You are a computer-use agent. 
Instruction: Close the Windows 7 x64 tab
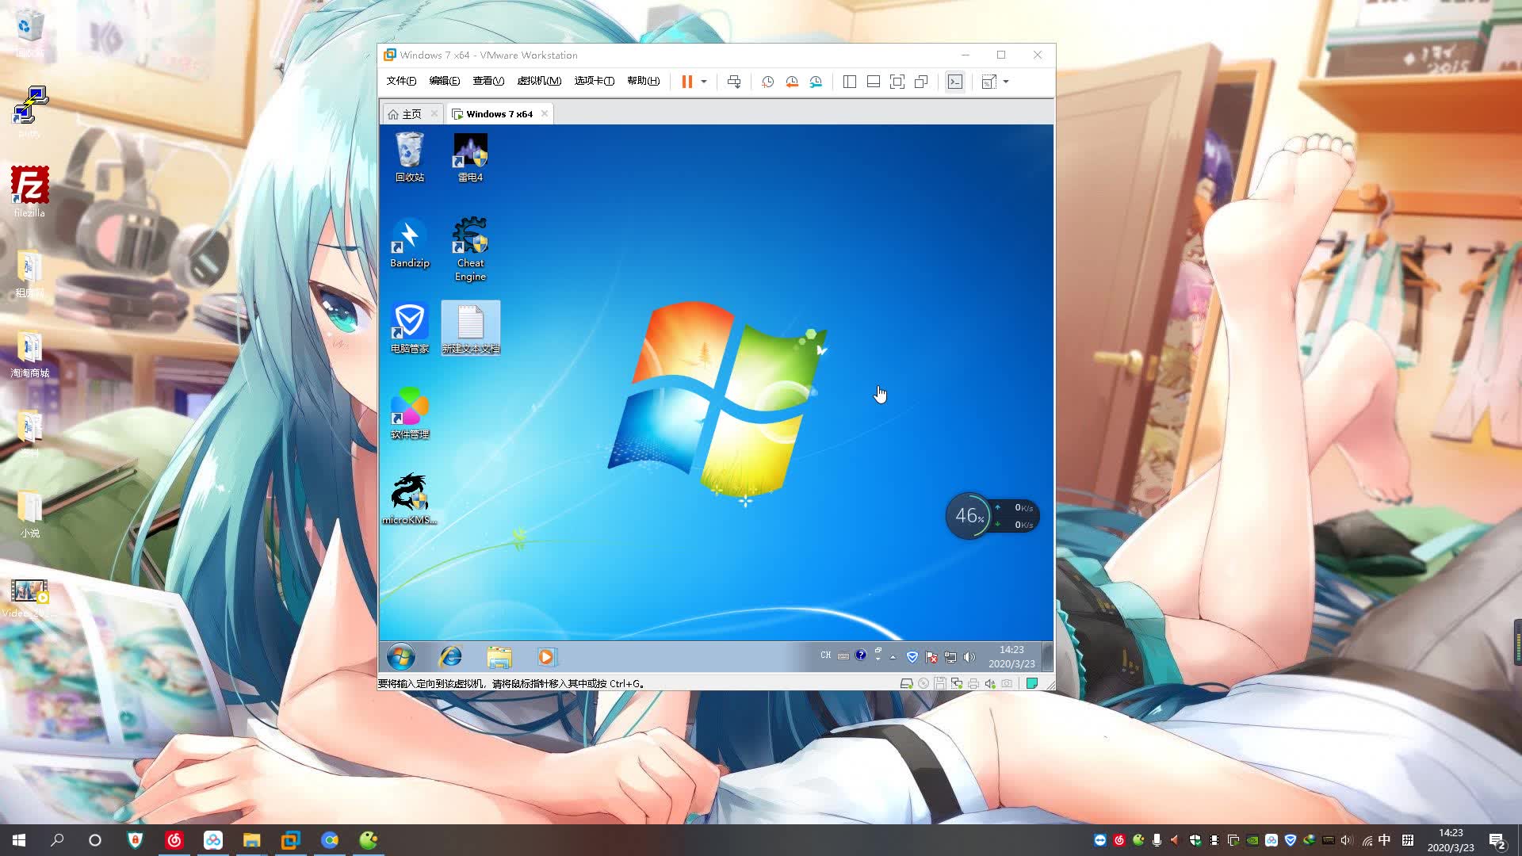tap(545, 113)
